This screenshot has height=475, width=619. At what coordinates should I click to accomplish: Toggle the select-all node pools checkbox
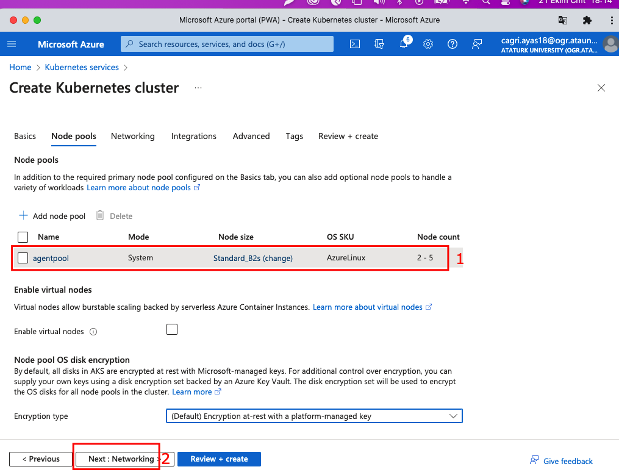[23, 237]
